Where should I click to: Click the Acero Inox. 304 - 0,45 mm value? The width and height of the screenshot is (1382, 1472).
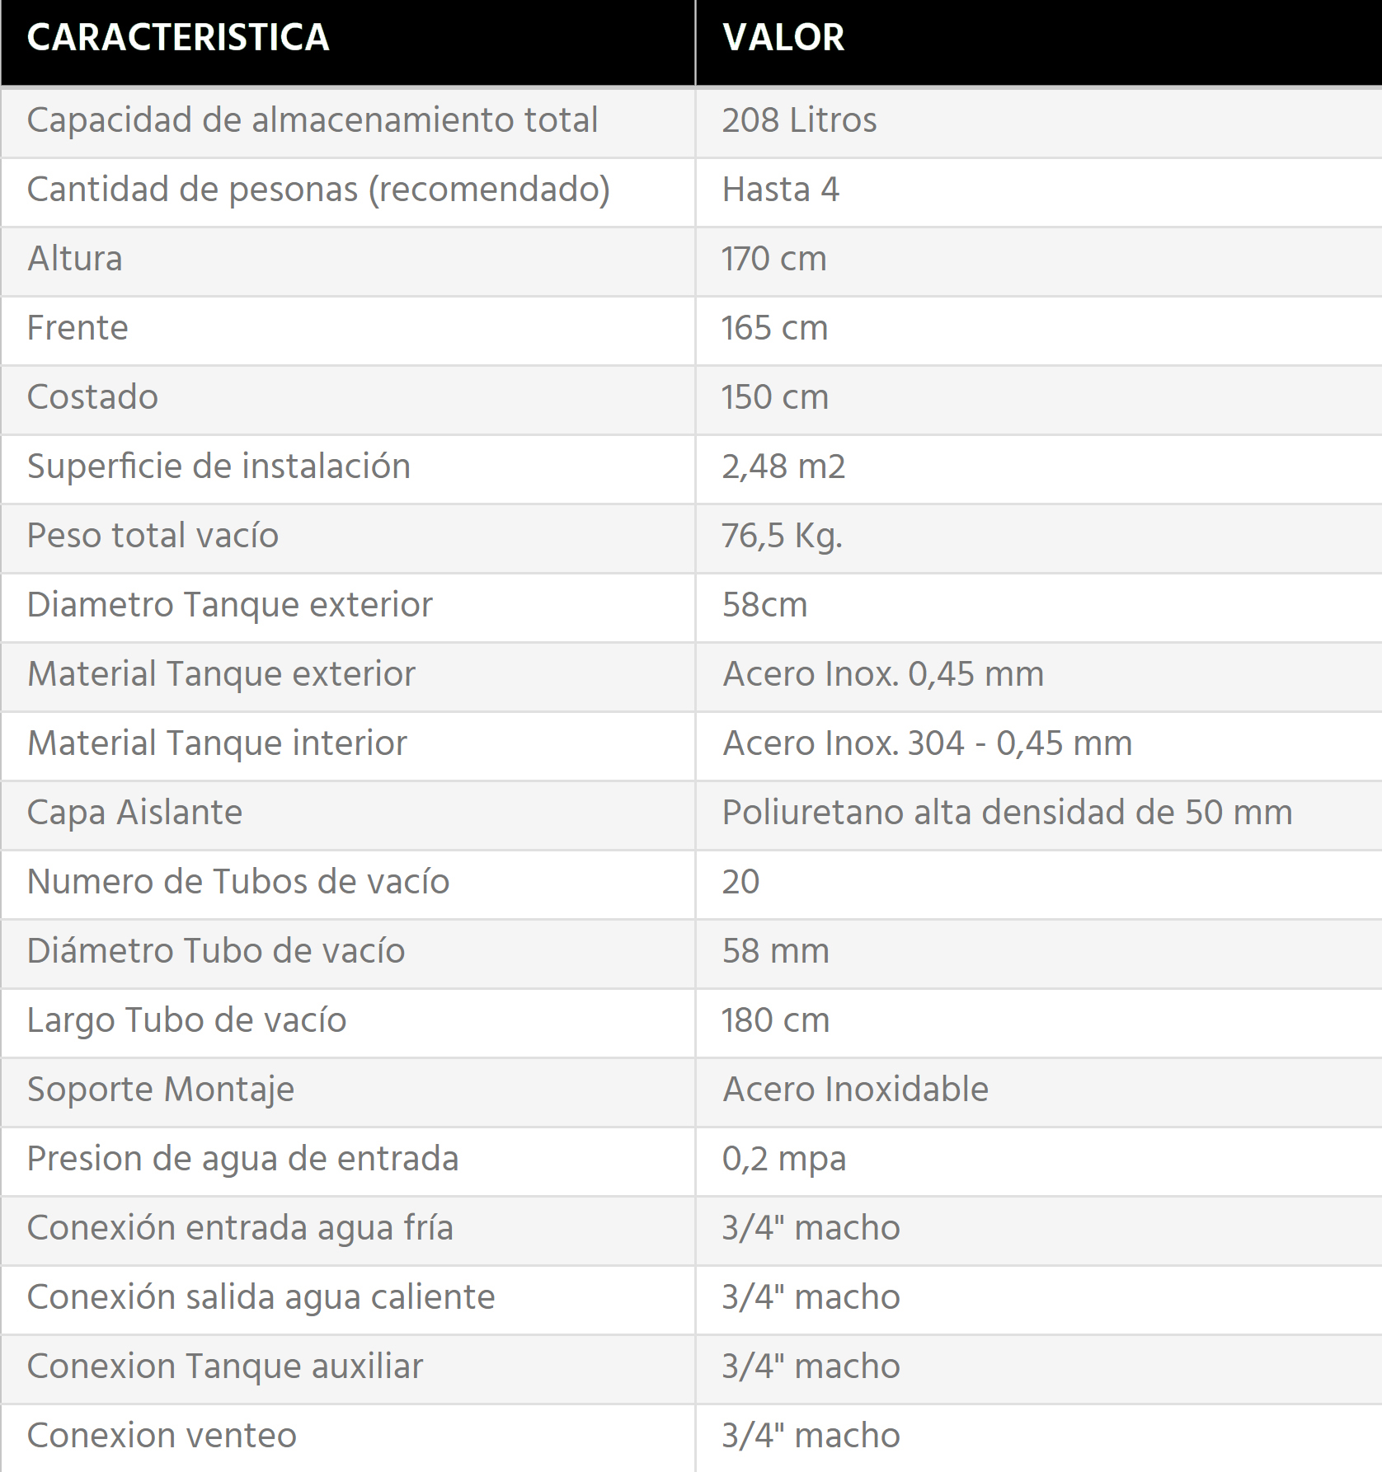(x=928, y=743)
